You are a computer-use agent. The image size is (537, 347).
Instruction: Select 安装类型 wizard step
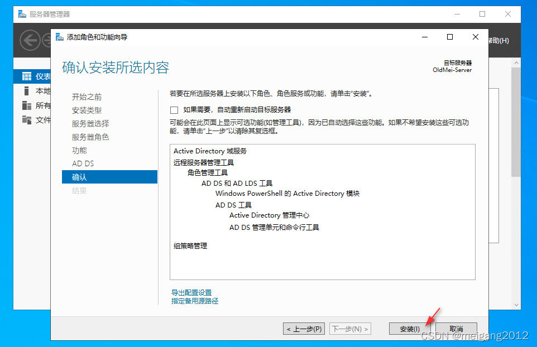(x=87, y=110)
